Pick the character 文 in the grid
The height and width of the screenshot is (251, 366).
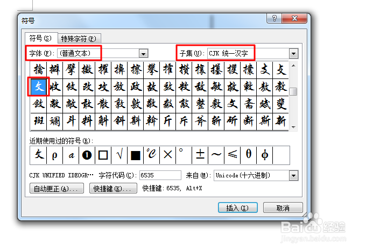coord(233,104)
